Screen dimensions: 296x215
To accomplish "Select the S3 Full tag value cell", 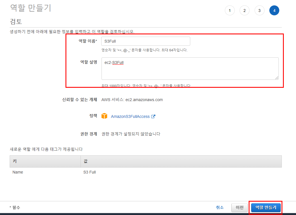I will pyautogui.click(x=90, y=172).
